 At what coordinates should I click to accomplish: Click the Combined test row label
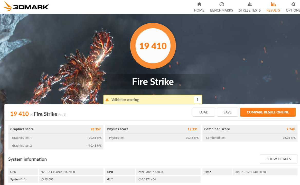click(x=216, y=138)
